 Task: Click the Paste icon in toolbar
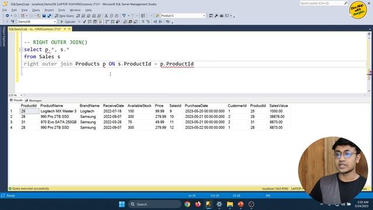click(117, 16)
